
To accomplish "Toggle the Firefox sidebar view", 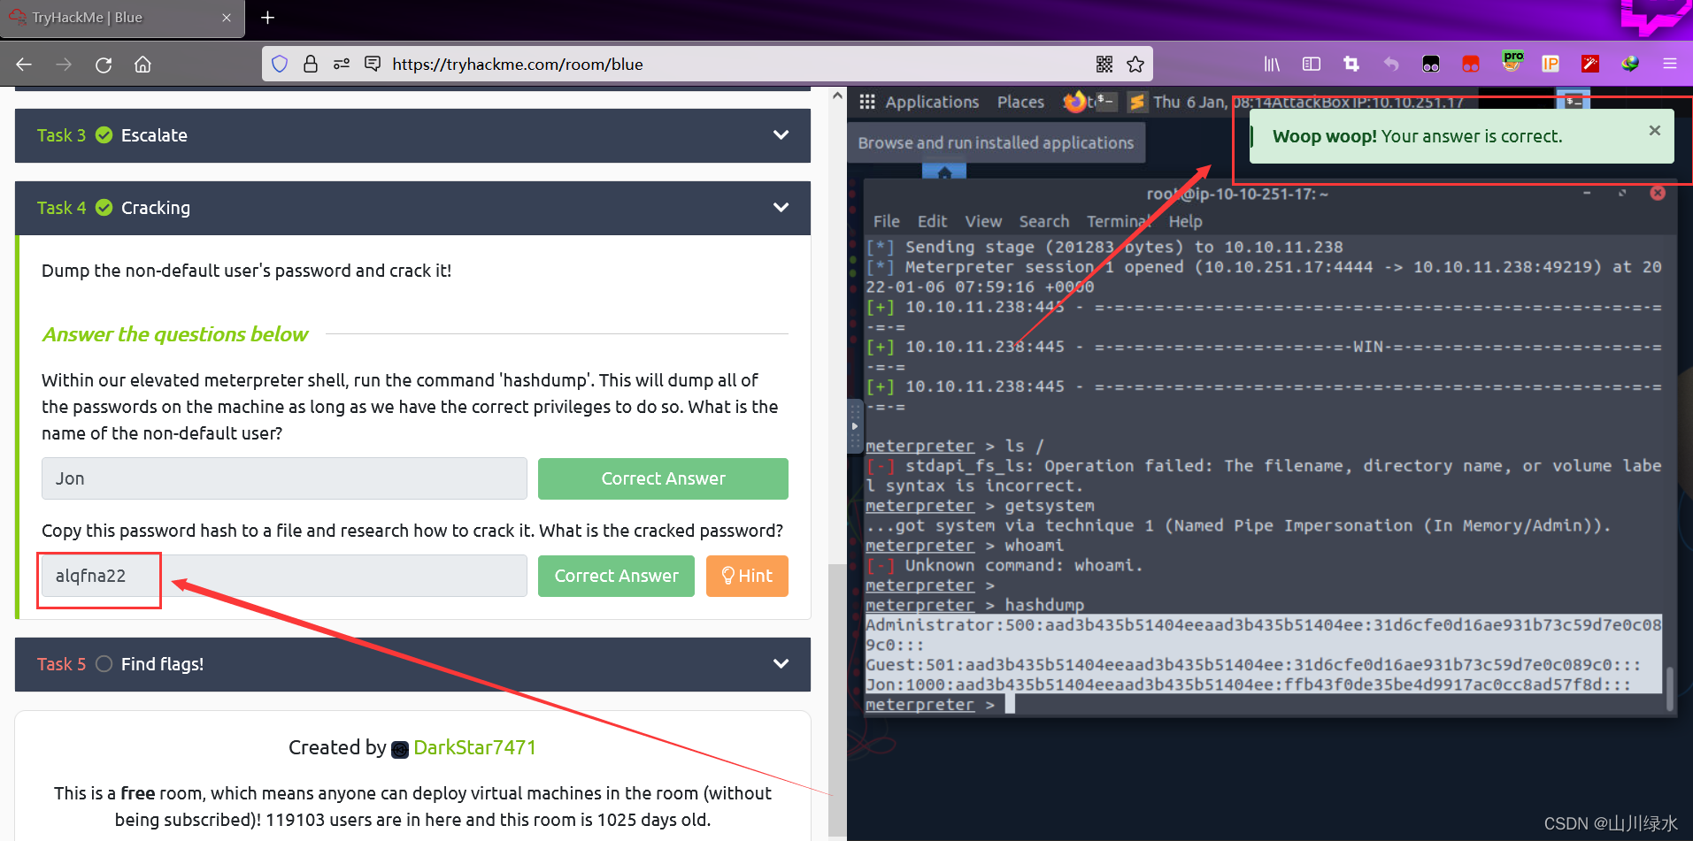I will tap(1312, 64).
